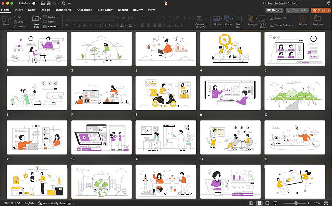Open the Shape Fill dropdown
This screenshot has height=206, width=332.
[287, 18]
